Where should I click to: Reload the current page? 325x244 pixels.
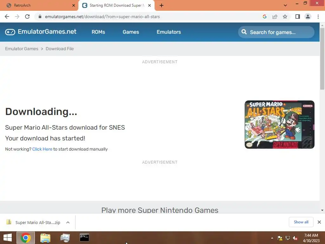click(x=27, y=17)
